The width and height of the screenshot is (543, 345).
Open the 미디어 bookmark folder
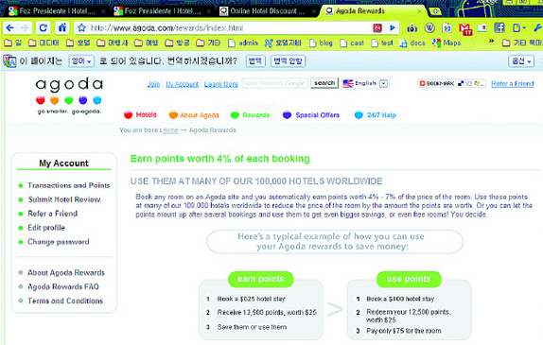coord(44,43)
